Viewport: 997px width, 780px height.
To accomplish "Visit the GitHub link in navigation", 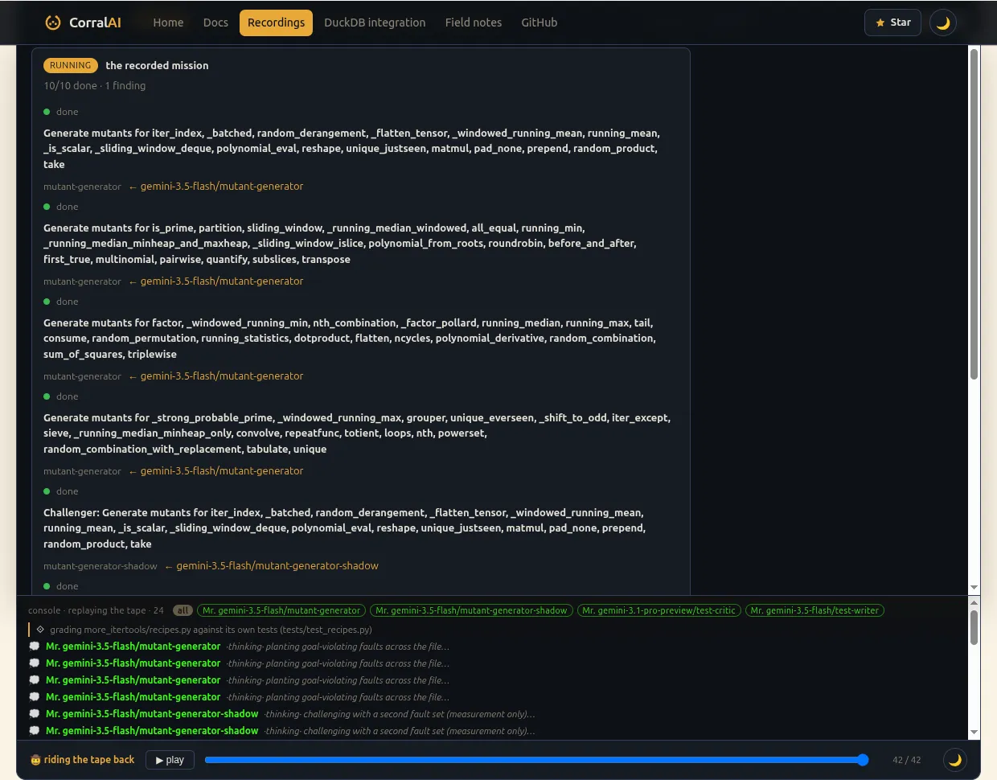I will click(539, 23).
